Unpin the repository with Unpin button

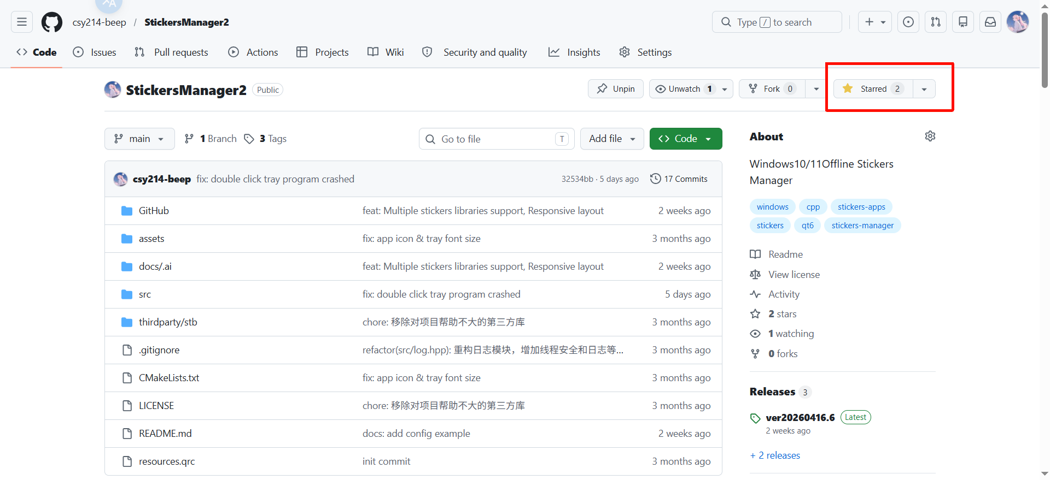click(616, 89)
